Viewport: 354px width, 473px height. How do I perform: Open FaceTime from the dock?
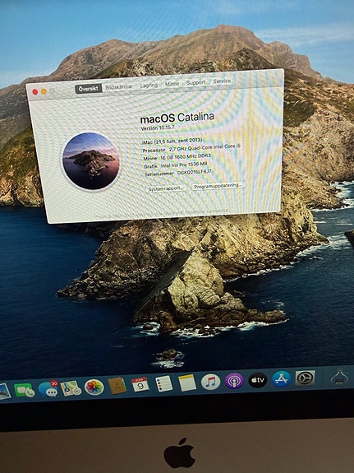[x=25, y=390]
